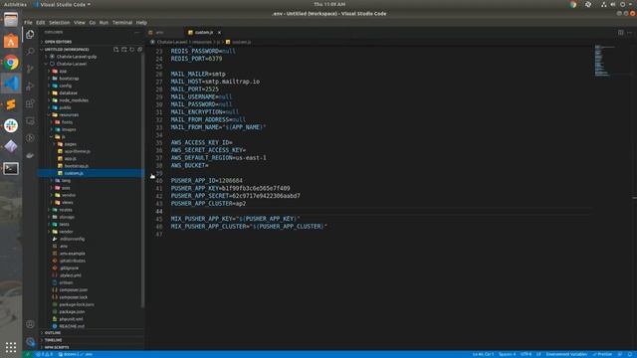Image resolution: width=637 pixels, height=358 pixels.
Task: Expand Open Editors section
Action: (x=58, y=42)
